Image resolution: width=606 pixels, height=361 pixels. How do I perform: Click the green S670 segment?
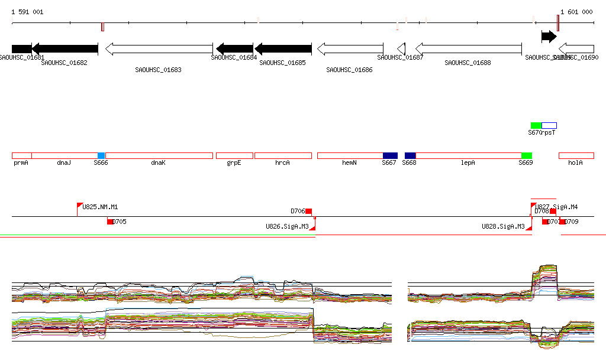pos(536,126)
